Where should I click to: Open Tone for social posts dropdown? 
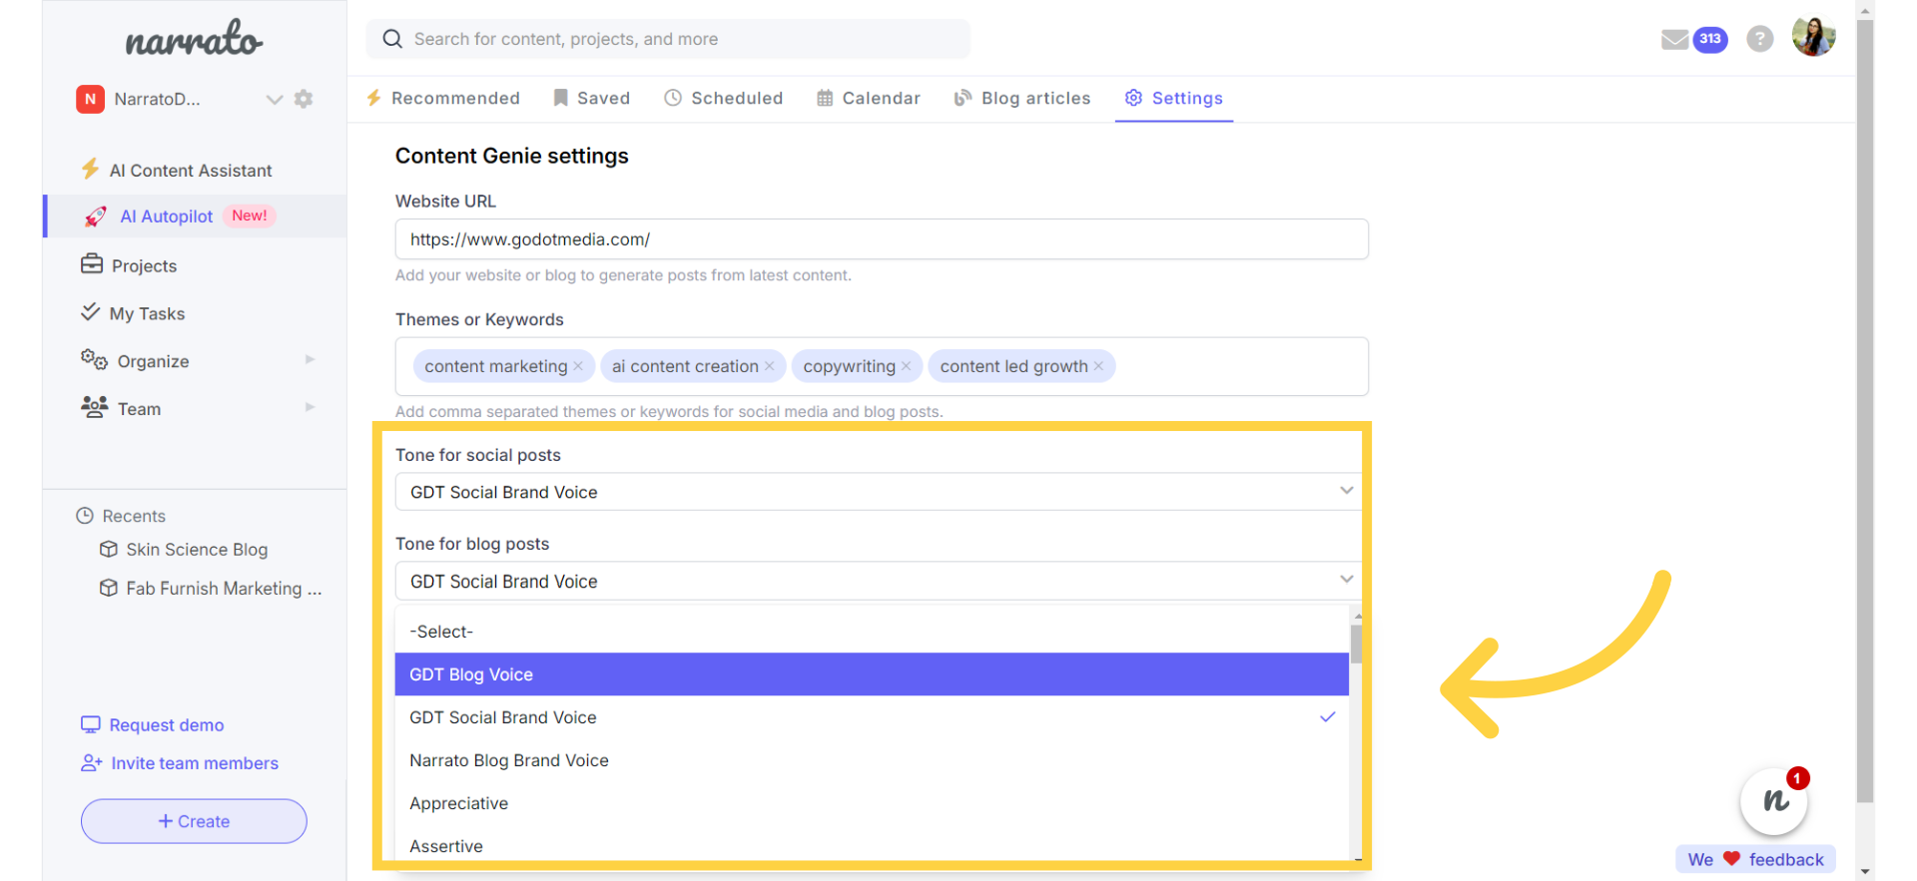pyautogui.click(x=879, y=492)
